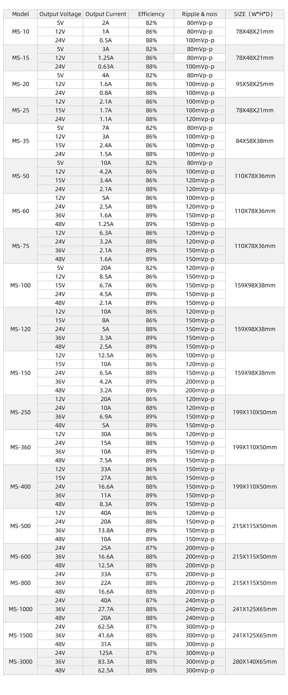The image size is (288, 695).
Task: Select the MS-3000 model cell
Action: [20, 662]
